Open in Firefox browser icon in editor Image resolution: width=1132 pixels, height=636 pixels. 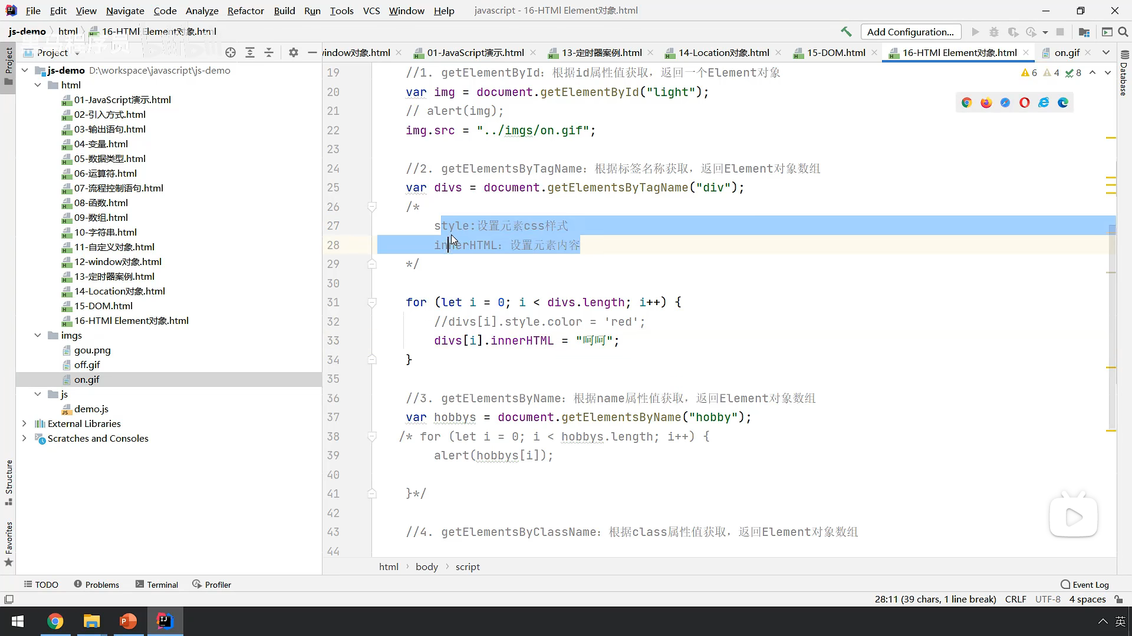[986, 102]
